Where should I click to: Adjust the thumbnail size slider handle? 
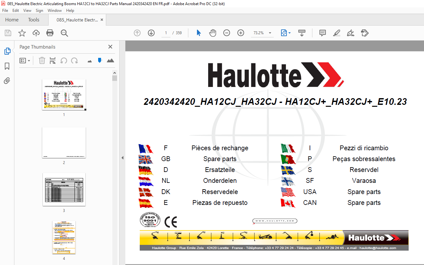100,60
